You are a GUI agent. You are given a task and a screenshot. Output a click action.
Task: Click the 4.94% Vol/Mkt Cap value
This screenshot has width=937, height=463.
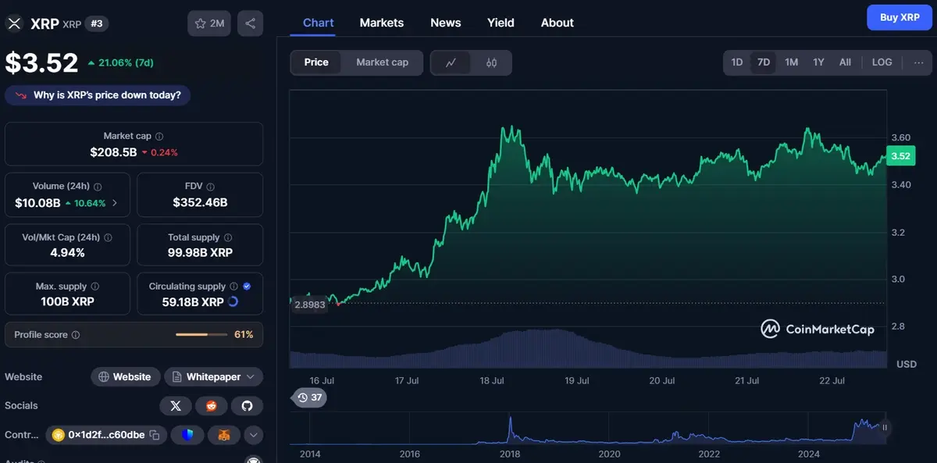[x=66, y=253]
